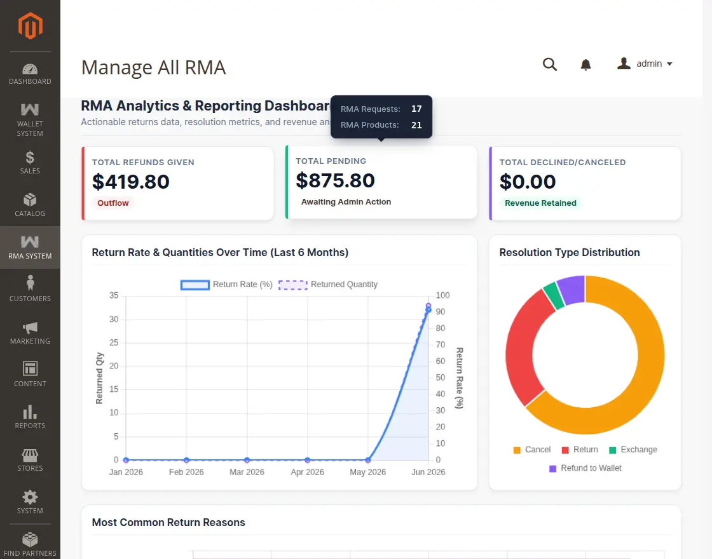This screenshot has width=712, height=559.
Task: Open the Sales sidebar menu
Action: click(x=30, y=163)
